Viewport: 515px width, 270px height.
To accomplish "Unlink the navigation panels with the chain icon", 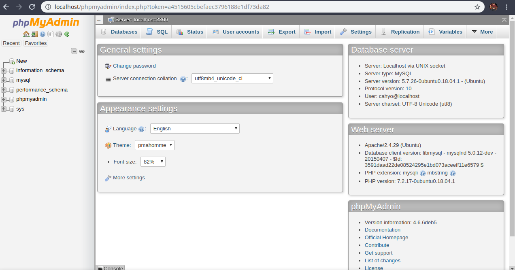I will [82, 51].
